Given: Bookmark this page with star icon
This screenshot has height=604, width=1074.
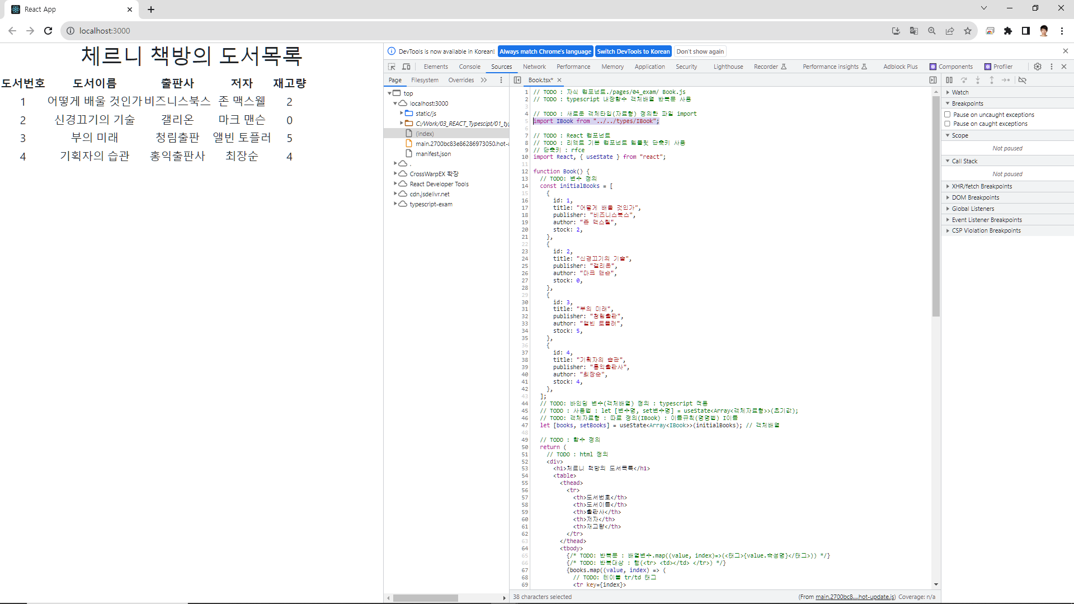Looking at the screenshot, I should click(x=968, y=31).
